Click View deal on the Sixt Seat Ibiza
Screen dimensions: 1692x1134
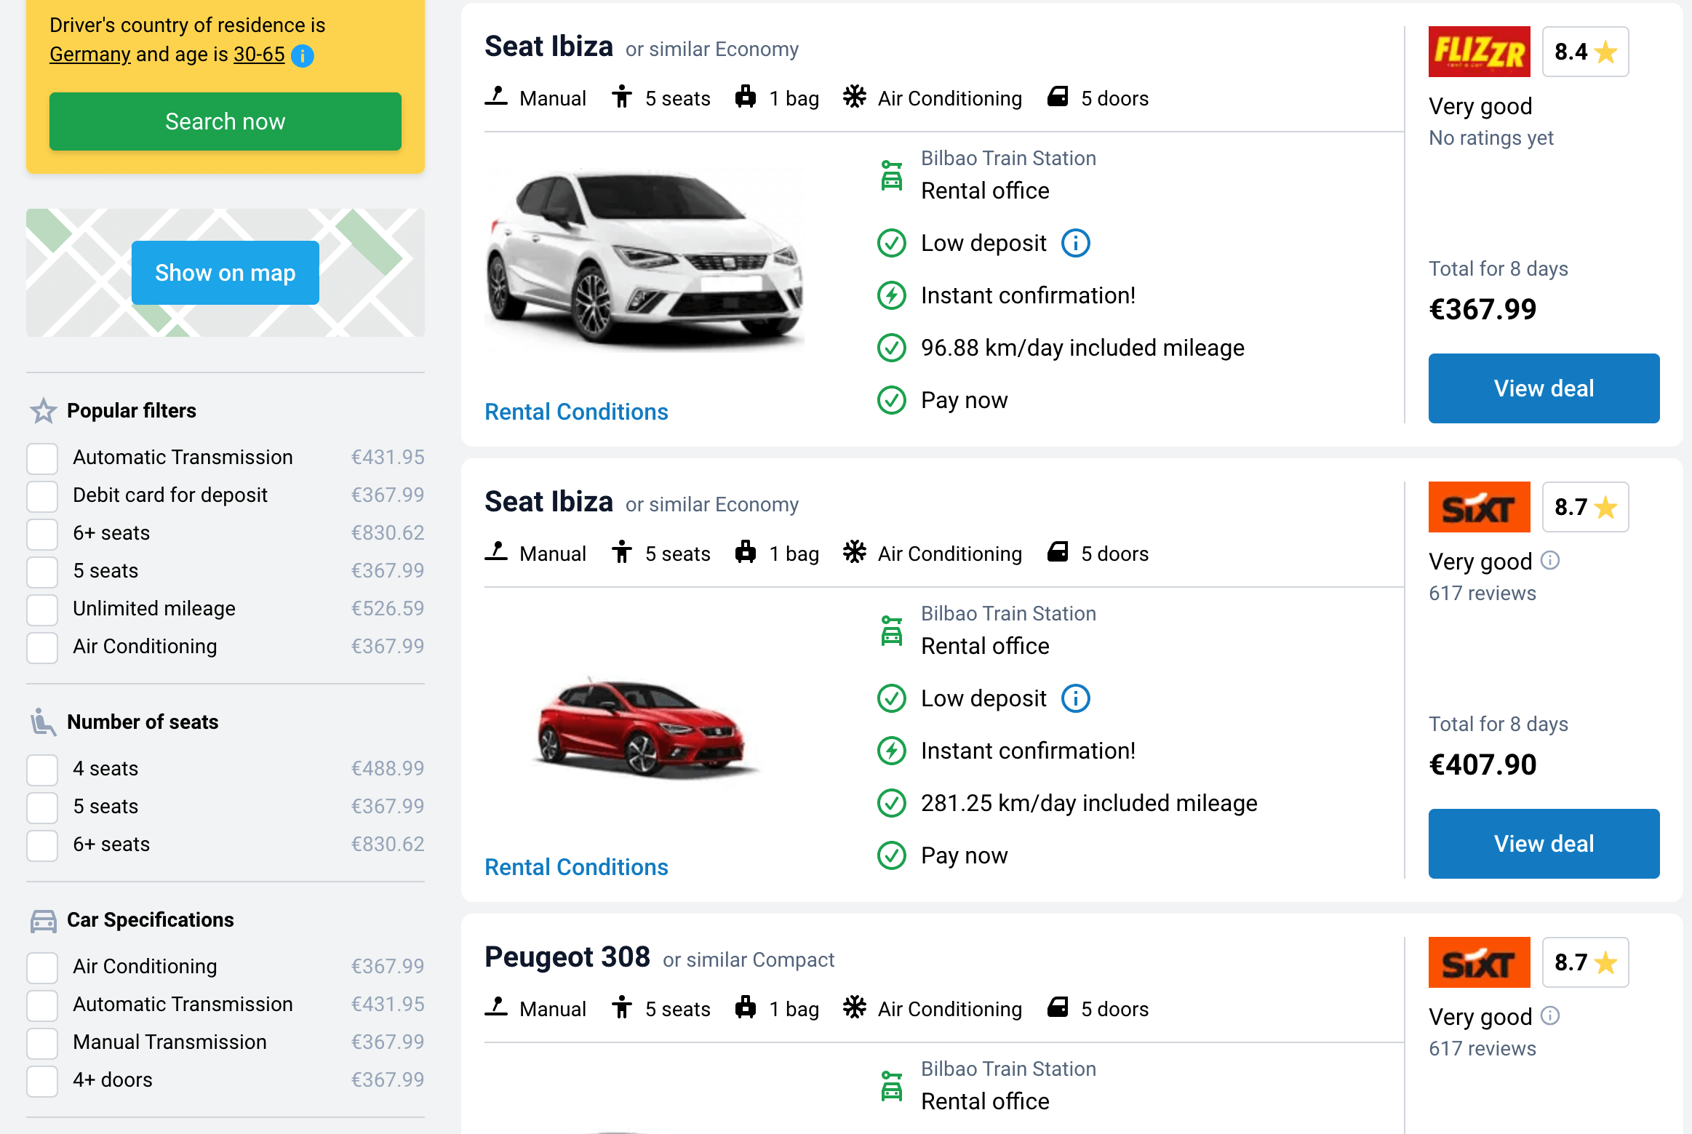(1543, 843)
